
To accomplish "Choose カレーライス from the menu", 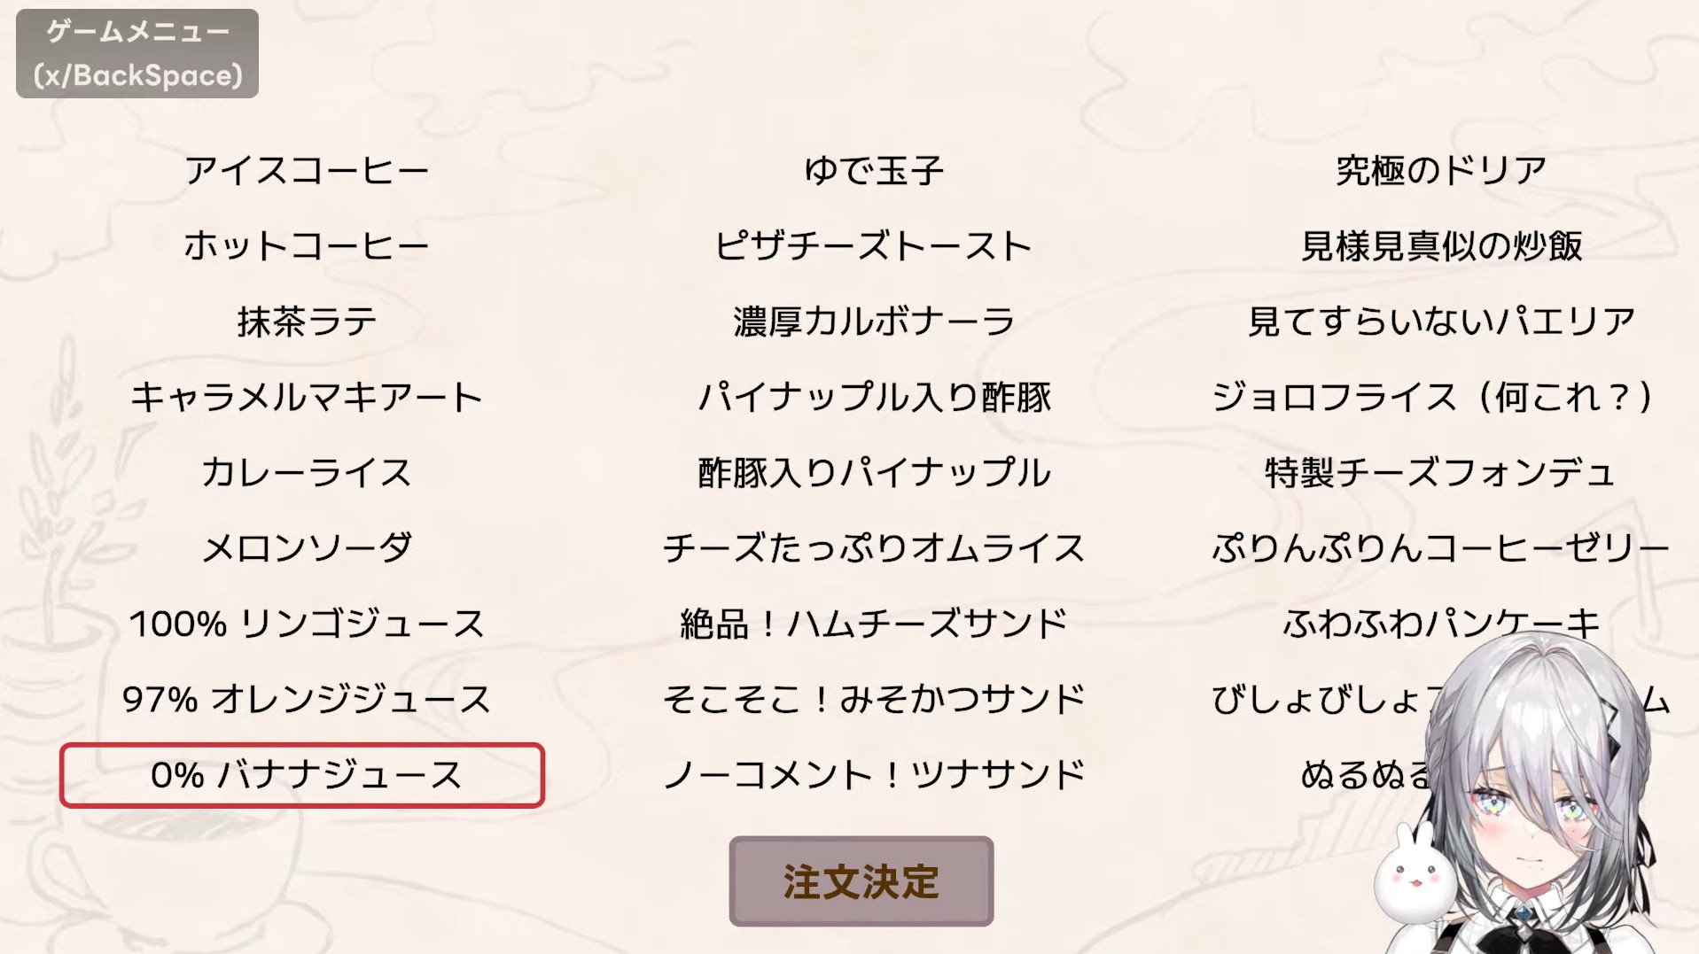I will coord(307,472).
